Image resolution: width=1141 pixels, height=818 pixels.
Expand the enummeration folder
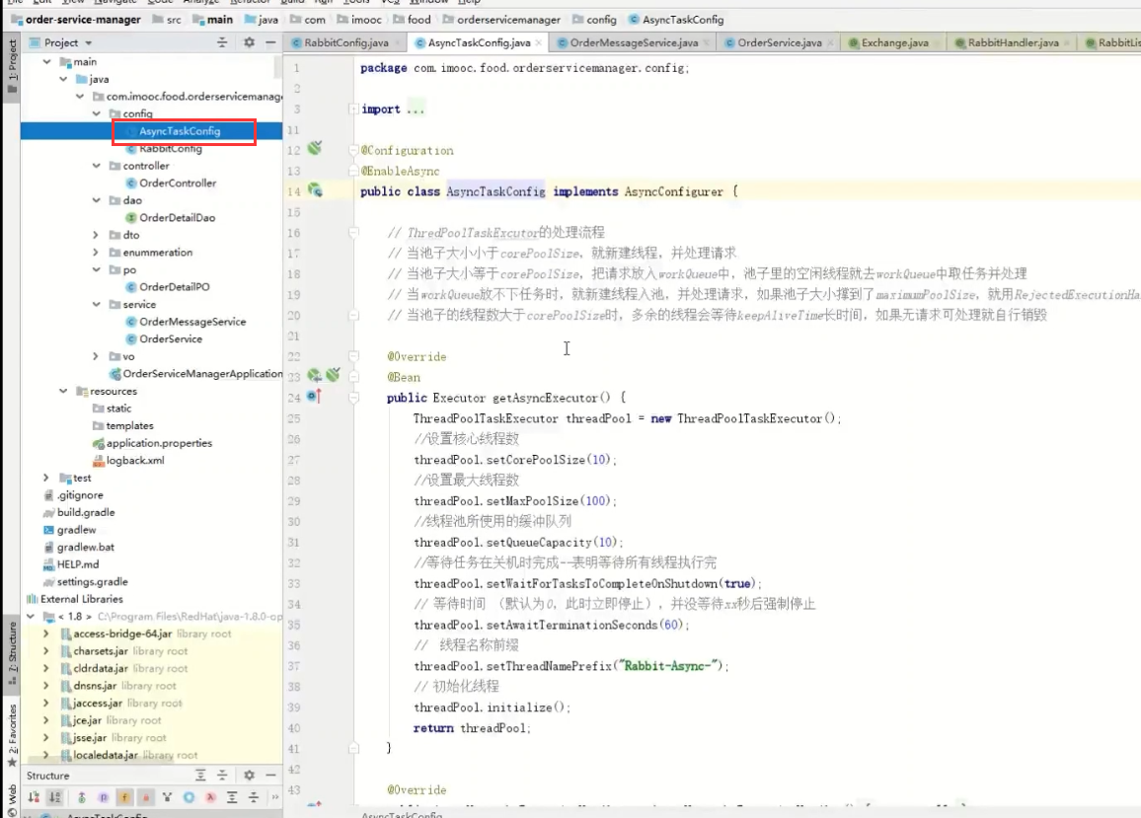pyautogui.click(x=96, y=253)
